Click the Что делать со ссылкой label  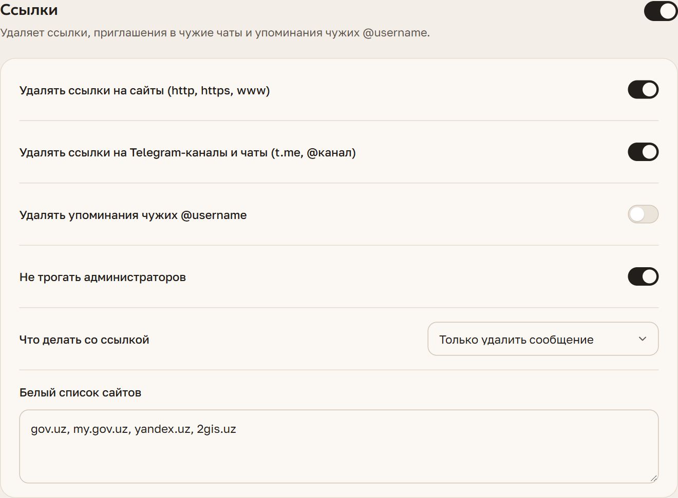[x=84, y=340]
